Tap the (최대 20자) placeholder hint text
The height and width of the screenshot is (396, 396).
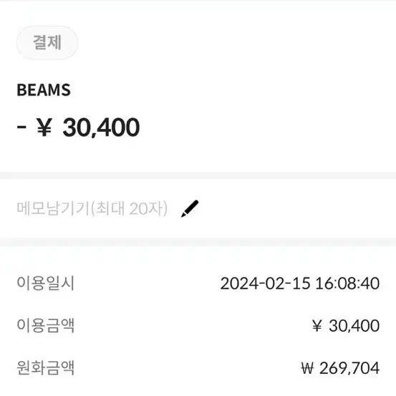129,208
